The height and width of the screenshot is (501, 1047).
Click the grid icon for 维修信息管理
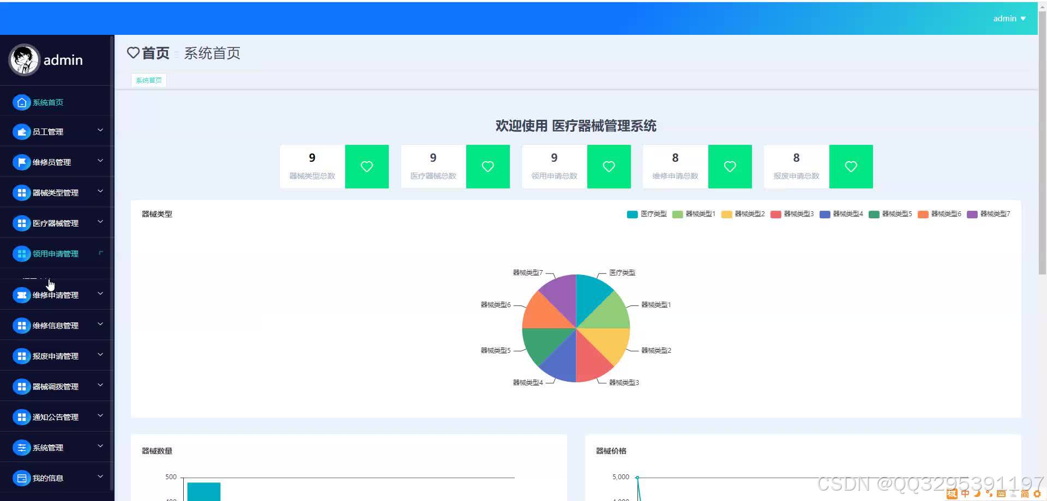click(x=21, y=326)
